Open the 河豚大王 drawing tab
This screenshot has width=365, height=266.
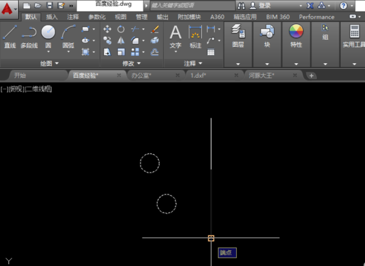point(262,75)
